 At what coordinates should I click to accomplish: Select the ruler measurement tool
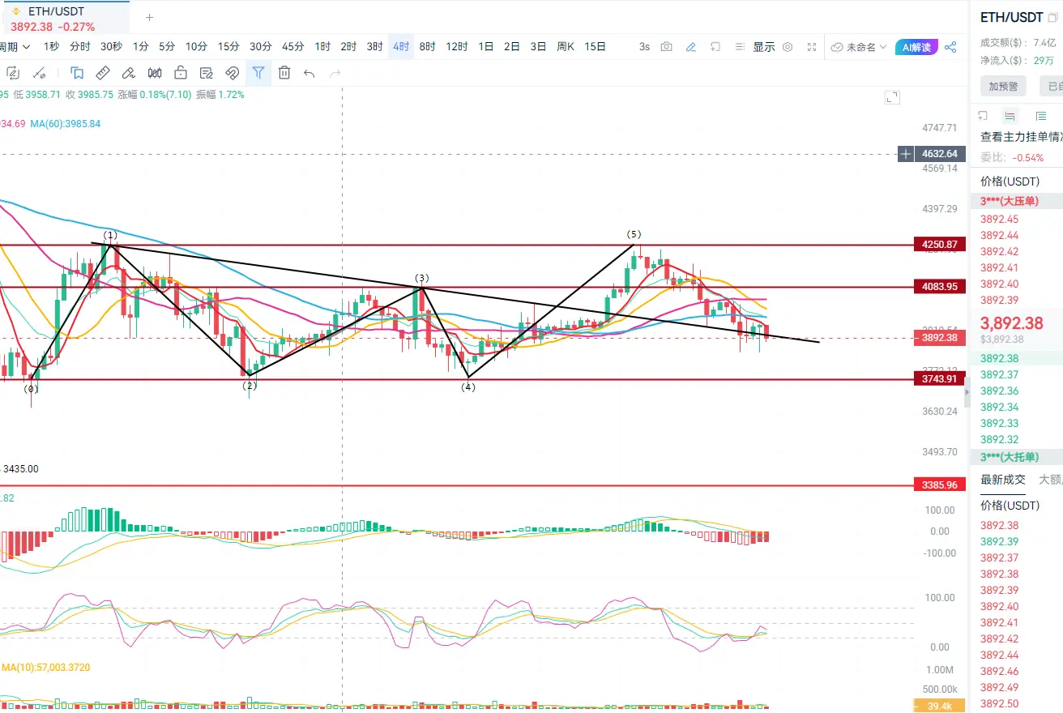pyautogui.click(x=103, y=73)
